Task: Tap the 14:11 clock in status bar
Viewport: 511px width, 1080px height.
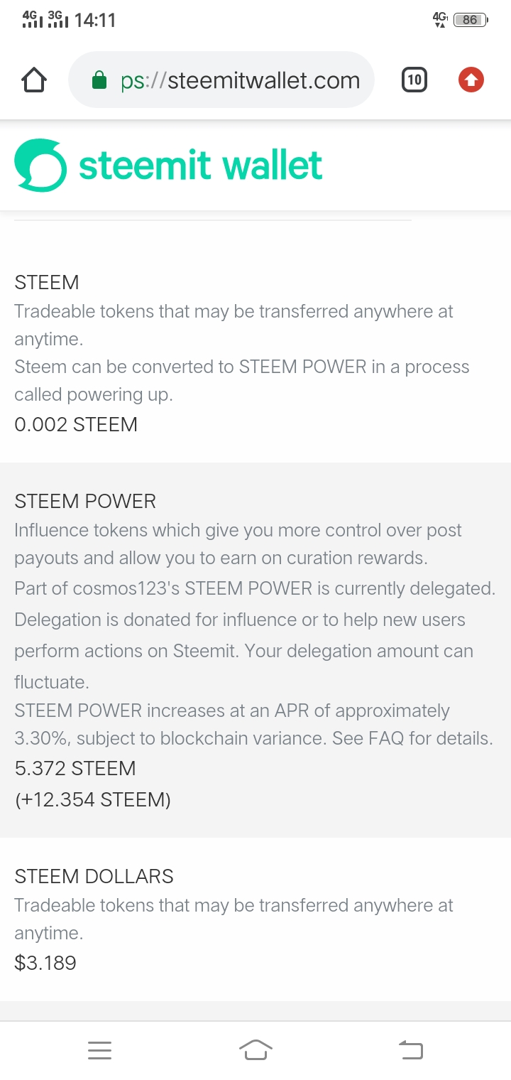Action: 94,20
